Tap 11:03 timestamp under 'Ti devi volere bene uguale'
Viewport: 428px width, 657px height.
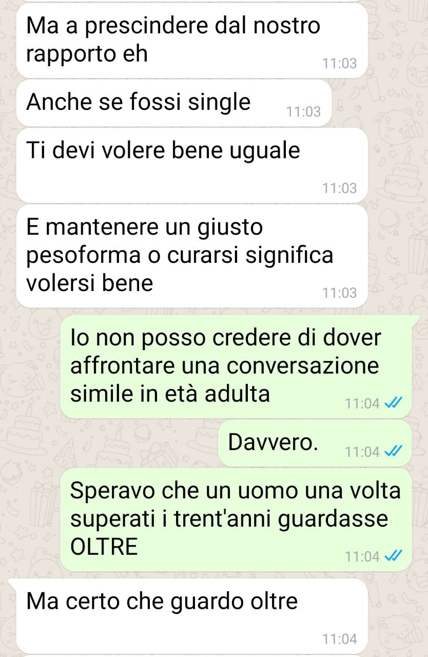[x=339, y=188]
